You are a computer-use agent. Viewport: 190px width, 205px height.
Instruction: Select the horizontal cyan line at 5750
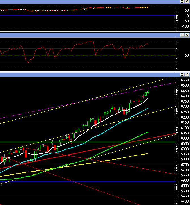(88, 165)
